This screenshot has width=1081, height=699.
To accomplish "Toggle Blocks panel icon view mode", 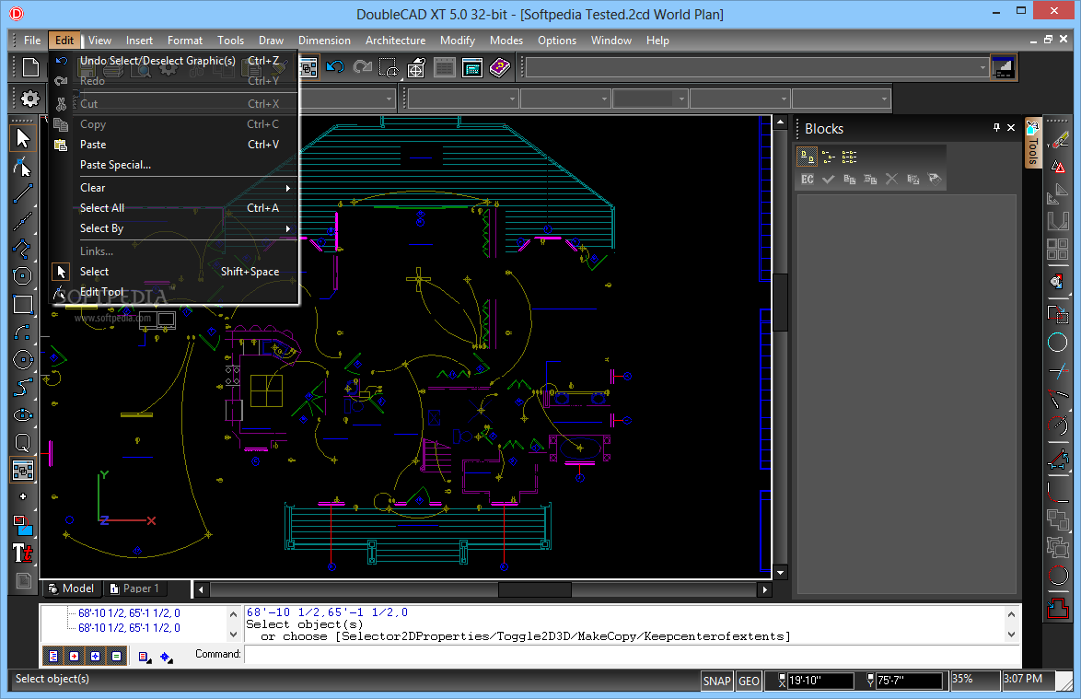I will coord(808,157).
